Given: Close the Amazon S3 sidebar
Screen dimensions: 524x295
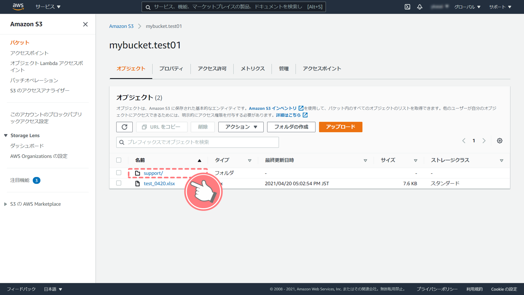Looking at the screenshot, I should coord(85,24).
